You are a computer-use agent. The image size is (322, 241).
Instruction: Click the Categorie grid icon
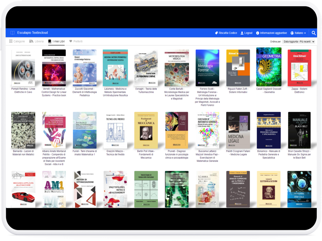tap(11, 41)
